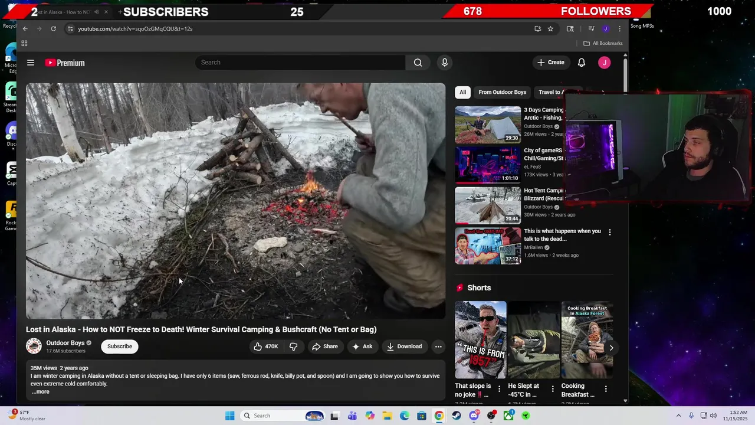Image resolution: width=755 pixels, height=425 pixels.
Task: Open 'THIS IS FROM 1957' short thumbnail
Action: (x=481, y=340)
